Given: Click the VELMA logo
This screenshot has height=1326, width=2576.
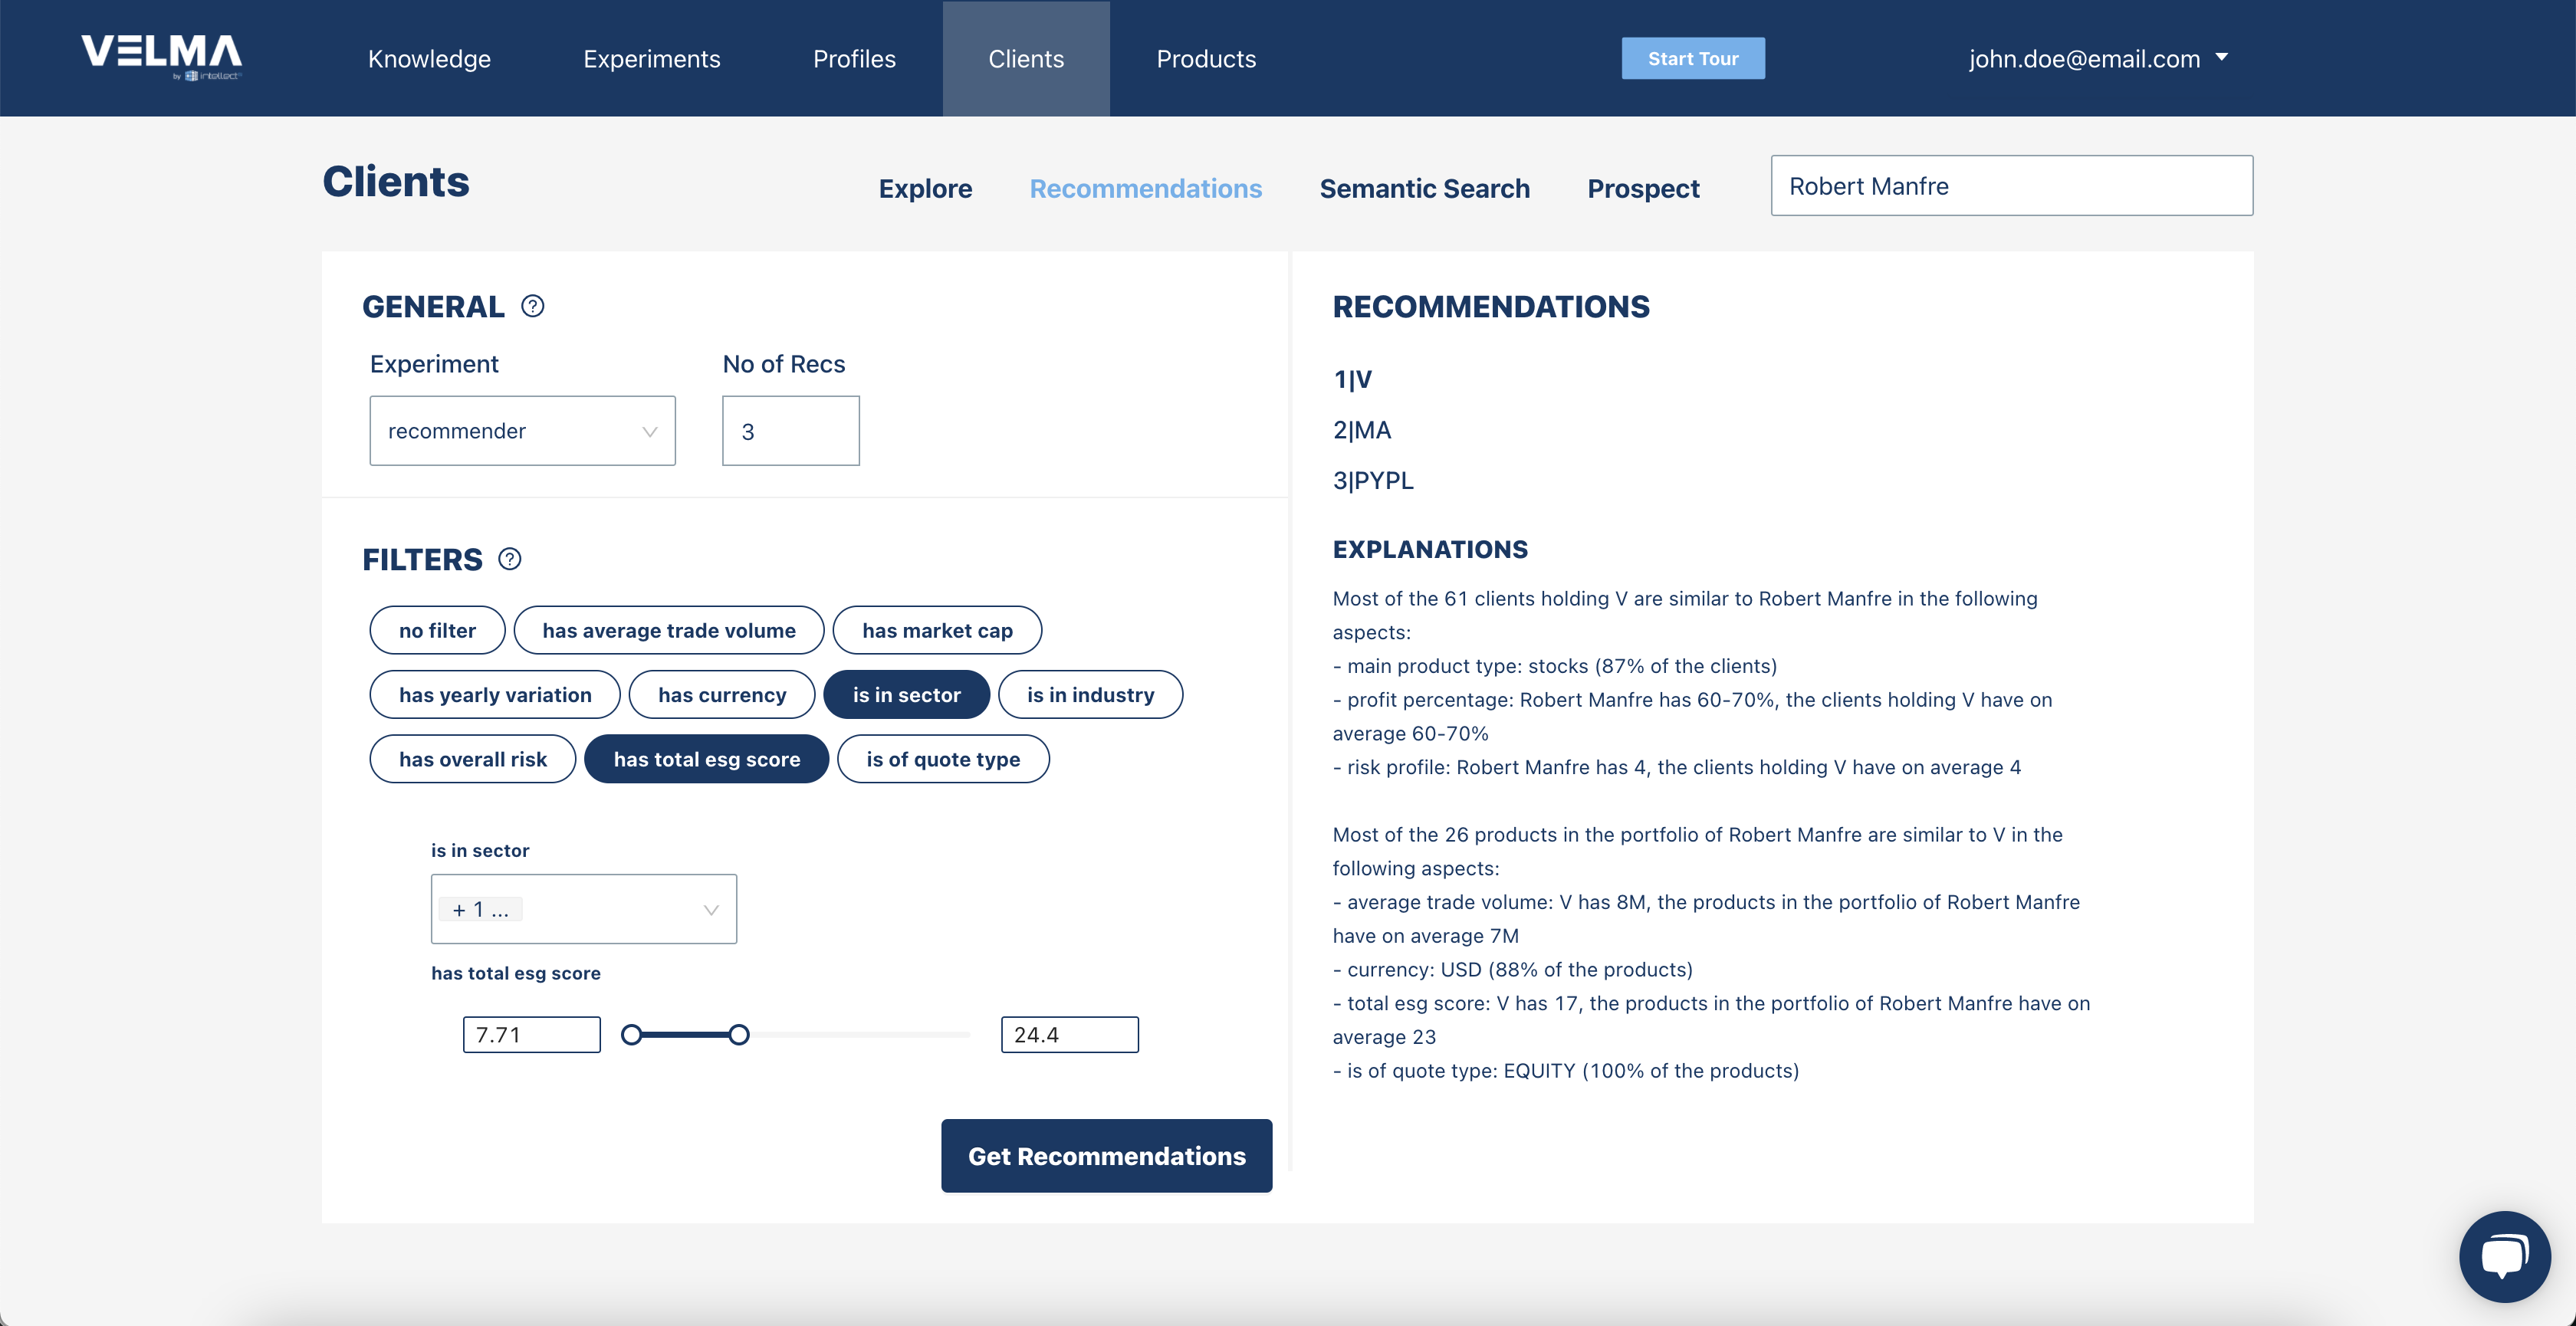Looking at the screenshot, I should point(161,56).
